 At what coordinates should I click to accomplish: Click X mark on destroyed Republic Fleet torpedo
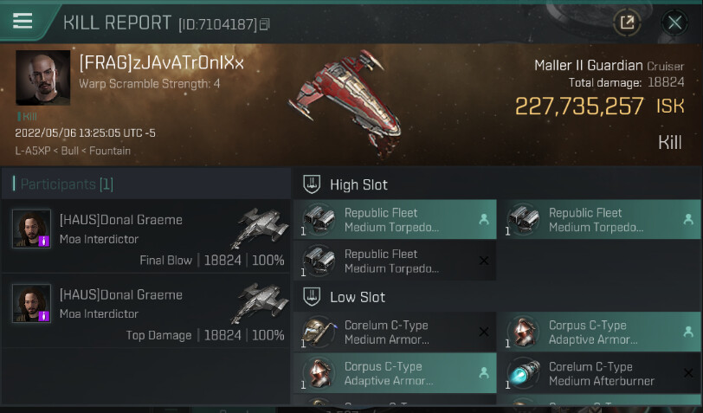coord(484,261)
